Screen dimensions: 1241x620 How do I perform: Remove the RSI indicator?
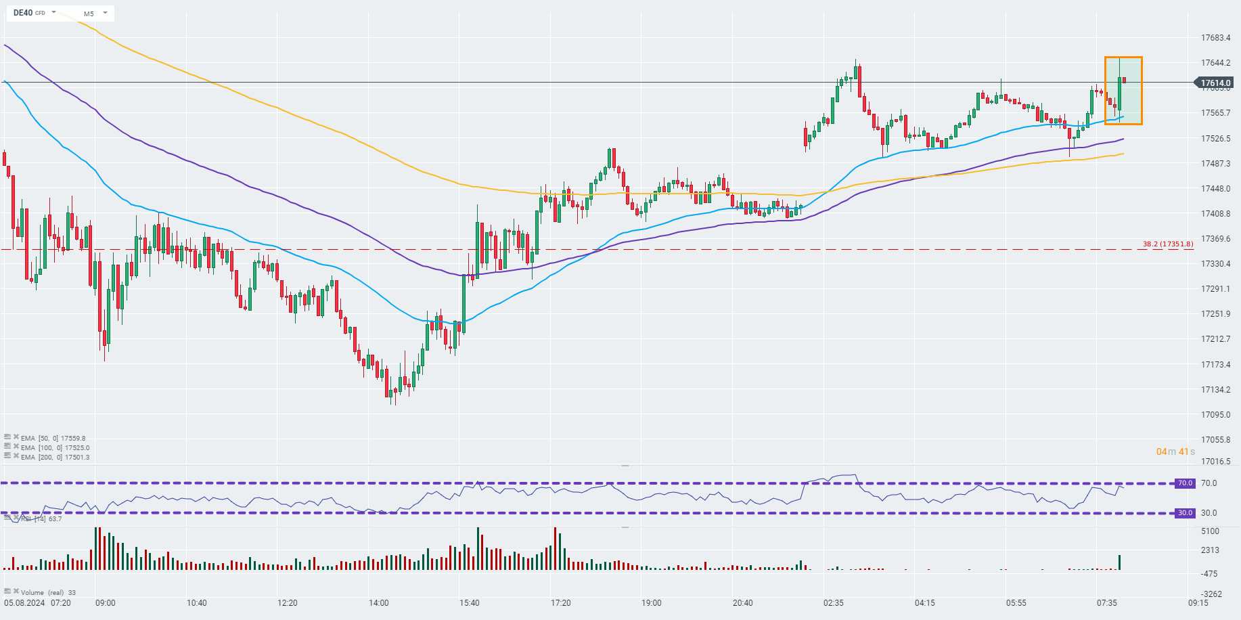(x=16, y=518)
